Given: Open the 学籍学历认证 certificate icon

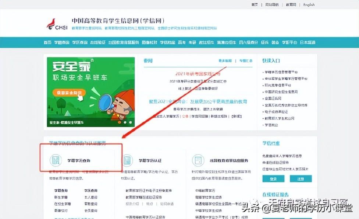Looking at the screenshot, I should pyautogui.click(x=127, y=160).
